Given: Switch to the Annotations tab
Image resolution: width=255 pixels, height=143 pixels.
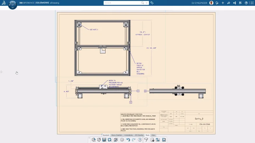Looking at the screenshot, I should click(x=129, y=135).
